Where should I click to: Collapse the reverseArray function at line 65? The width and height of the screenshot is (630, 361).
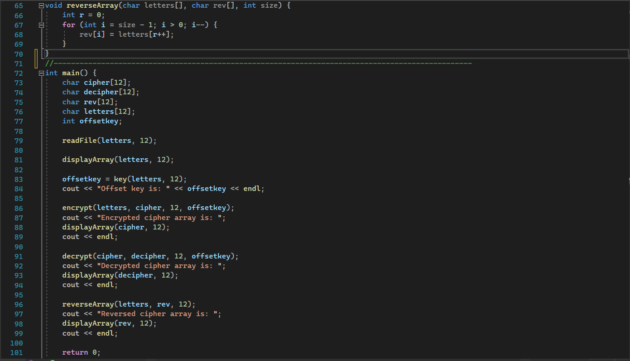(x=41, y=5)
